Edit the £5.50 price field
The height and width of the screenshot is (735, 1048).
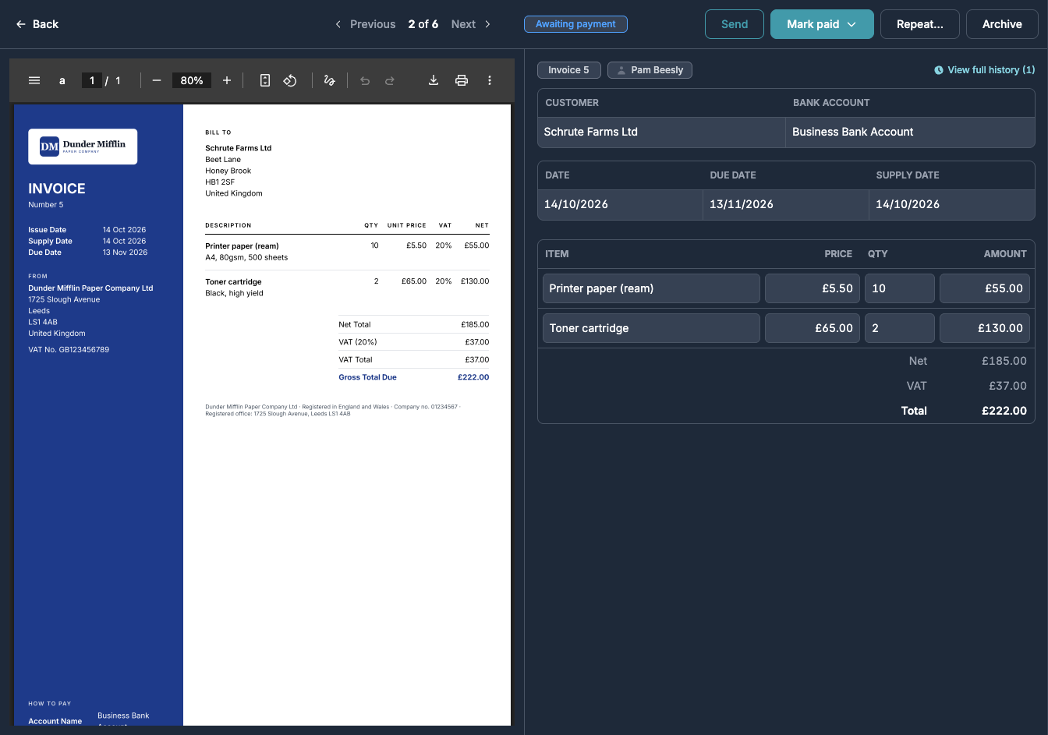pyautogui.click(x=813, y=288)
